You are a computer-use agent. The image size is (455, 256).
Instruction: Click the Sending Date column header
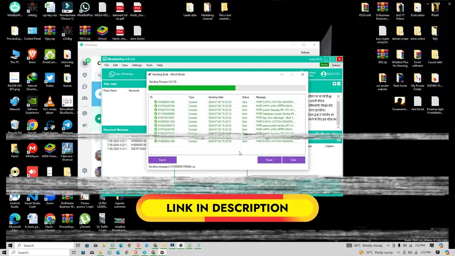(224, 97)
